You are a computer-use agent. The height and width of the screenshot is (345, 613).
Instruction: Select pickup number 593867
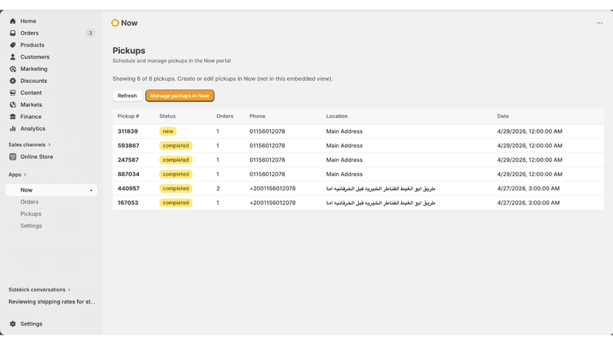point(129,146)
